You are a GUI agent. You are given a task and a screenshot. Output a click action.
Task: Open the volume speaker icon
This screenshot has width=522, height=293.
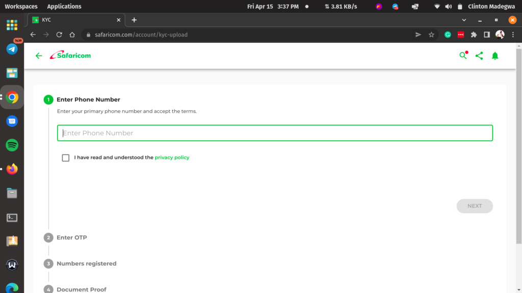pyautogui.click(x=449, y=6)
